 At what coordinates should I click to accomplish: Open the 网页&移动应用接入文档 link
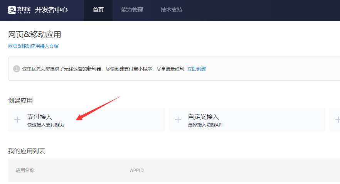(34, 46)
